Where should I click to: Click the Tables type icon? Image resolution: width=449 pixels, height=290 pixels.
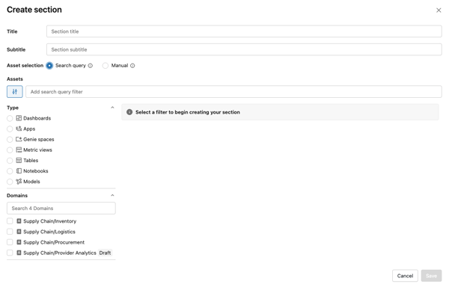click(x=19, y=161)
